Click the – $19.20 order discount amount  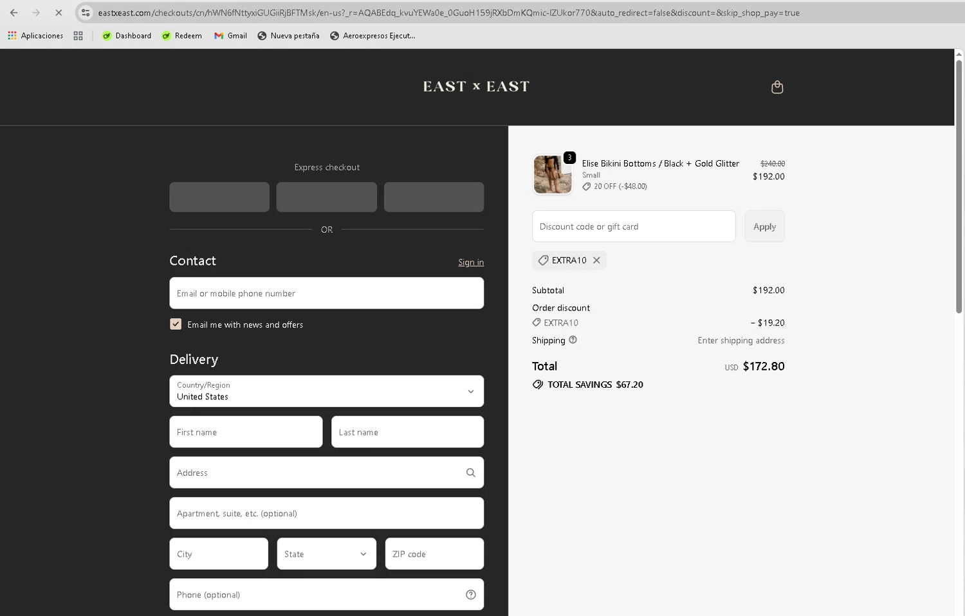767,323
